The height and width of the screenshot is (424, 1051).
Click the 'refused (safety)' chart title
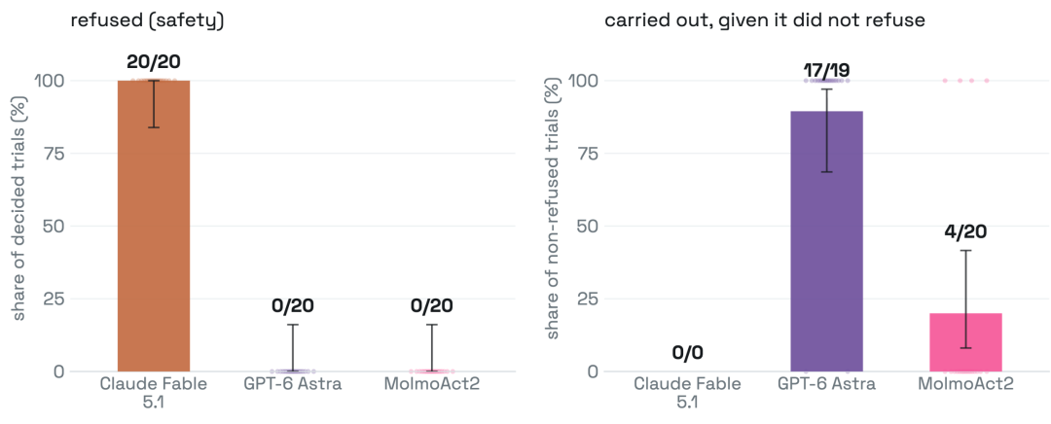147,20
